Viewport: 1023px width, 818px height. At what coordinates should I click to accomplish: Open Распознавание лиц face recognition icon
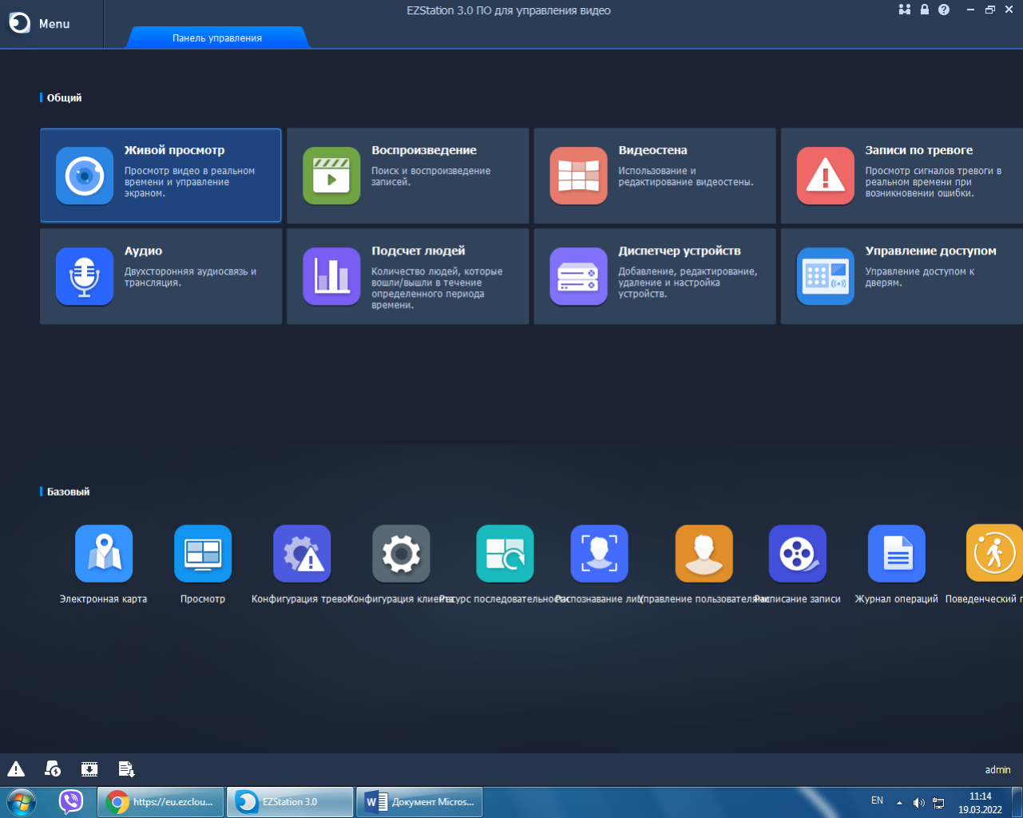pos(599,554)
